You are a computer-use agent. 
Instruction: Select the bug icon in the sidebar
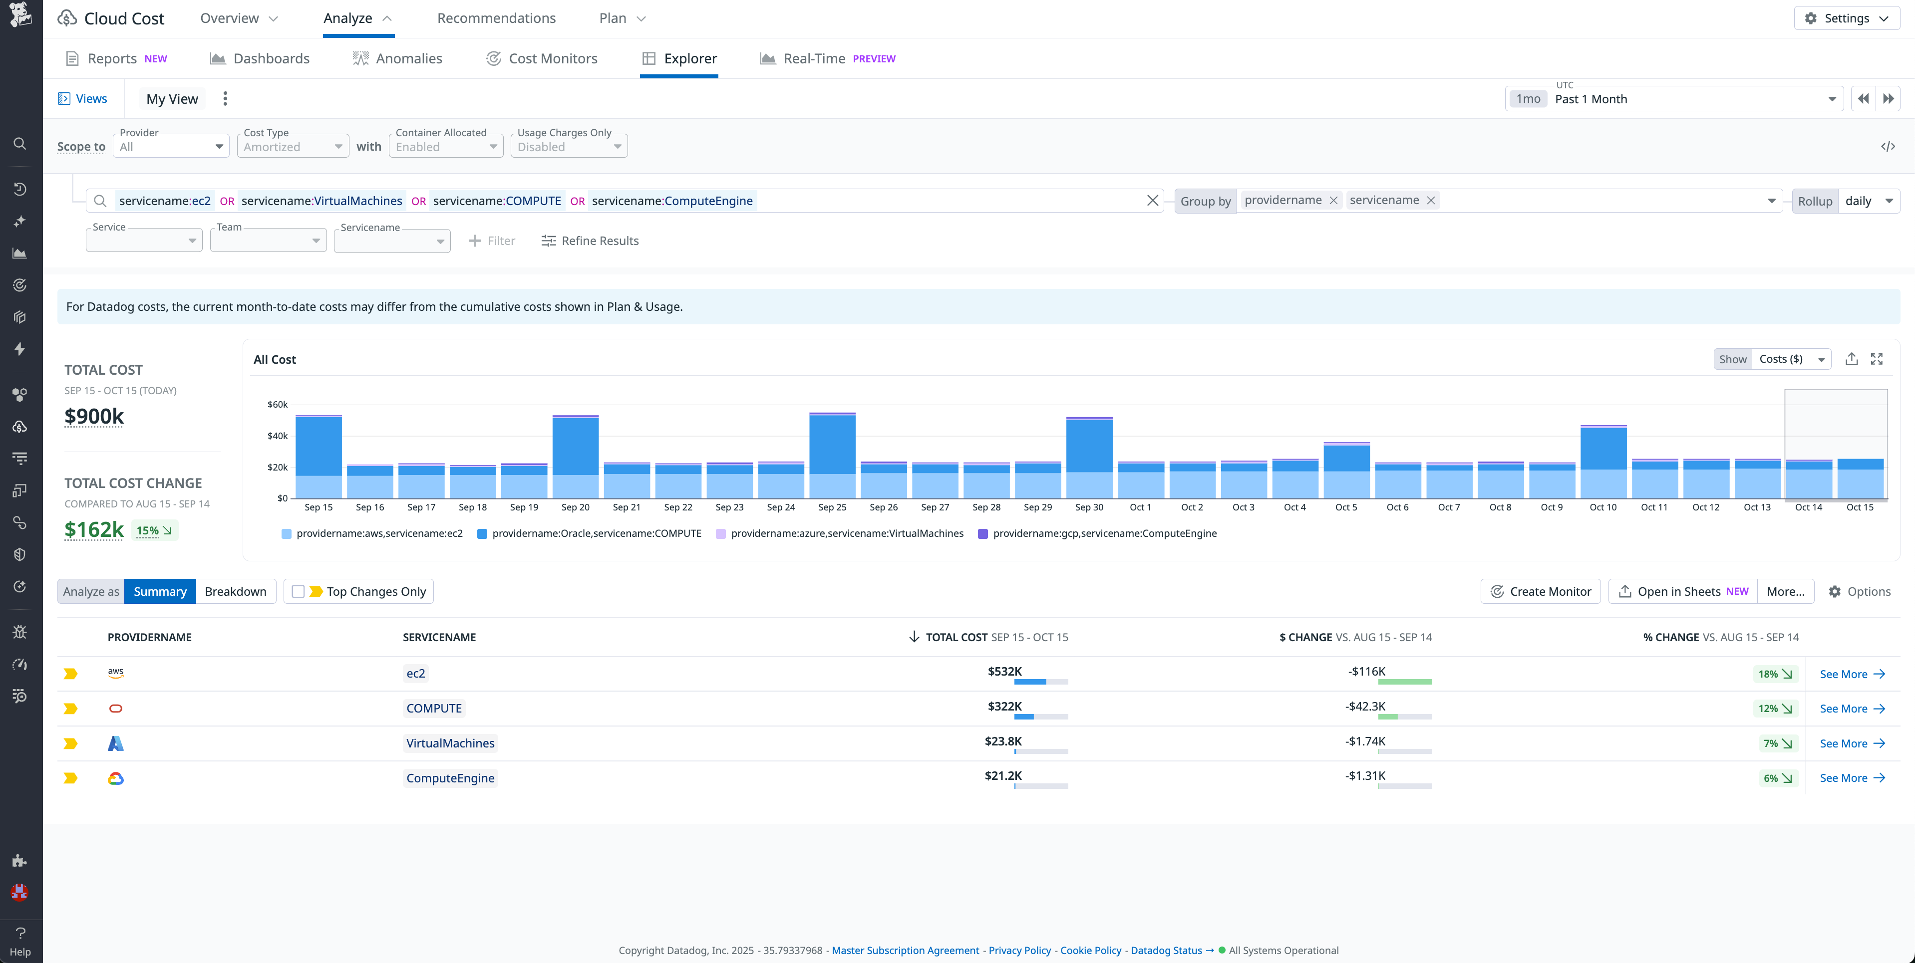click(19, 631)
